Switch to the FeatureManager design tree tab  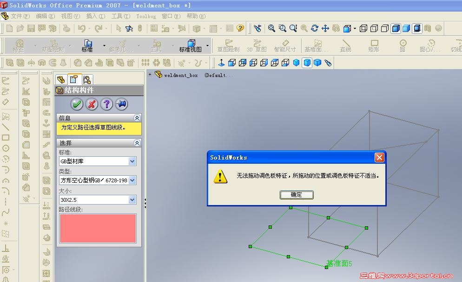[x=61, y=80]
